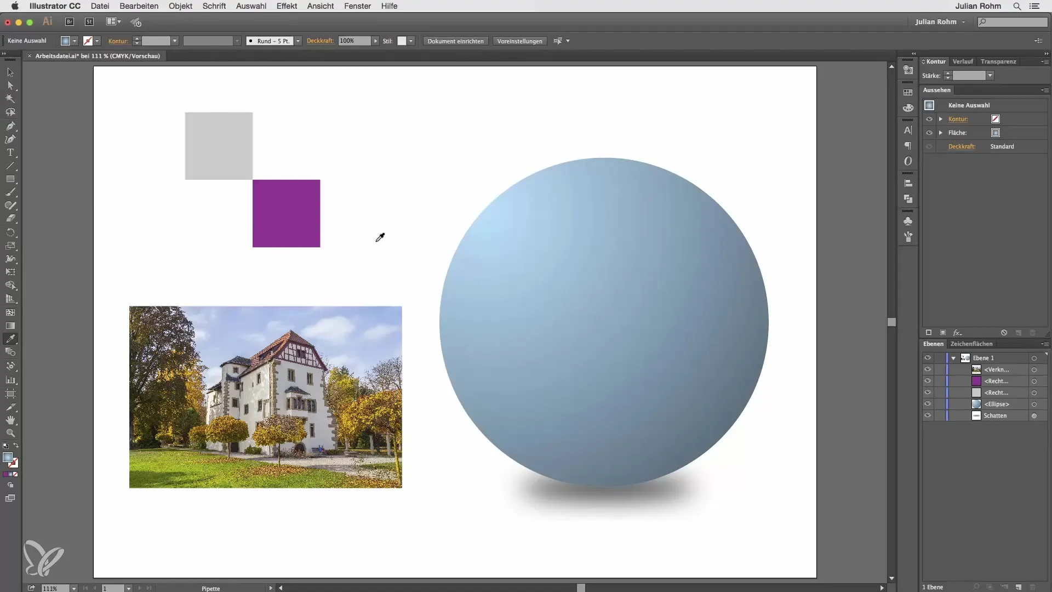
Task: Click the Kontur swatch in Aussehen panel
Action: click(996, 119)
